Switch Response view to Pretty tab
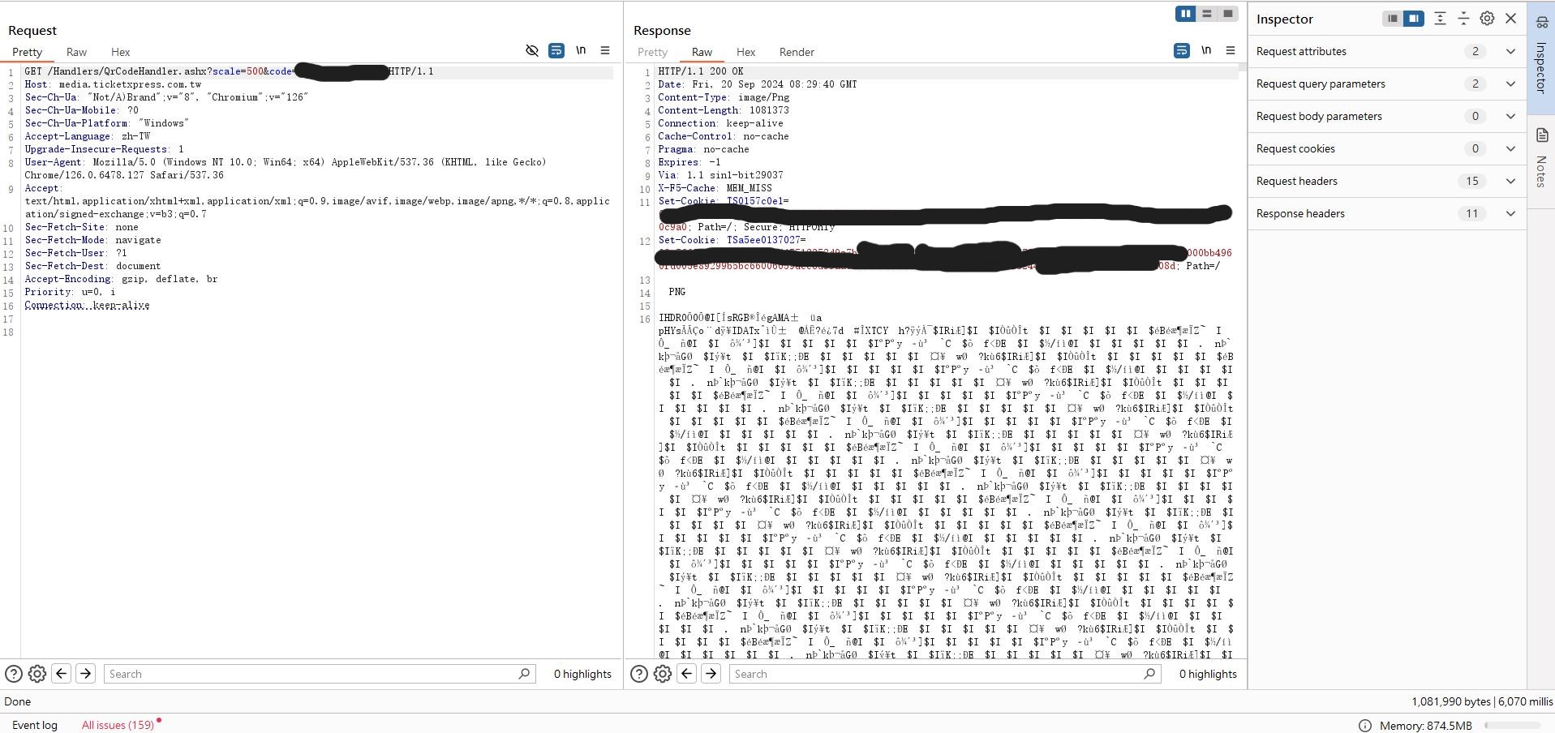 (652, 52)
